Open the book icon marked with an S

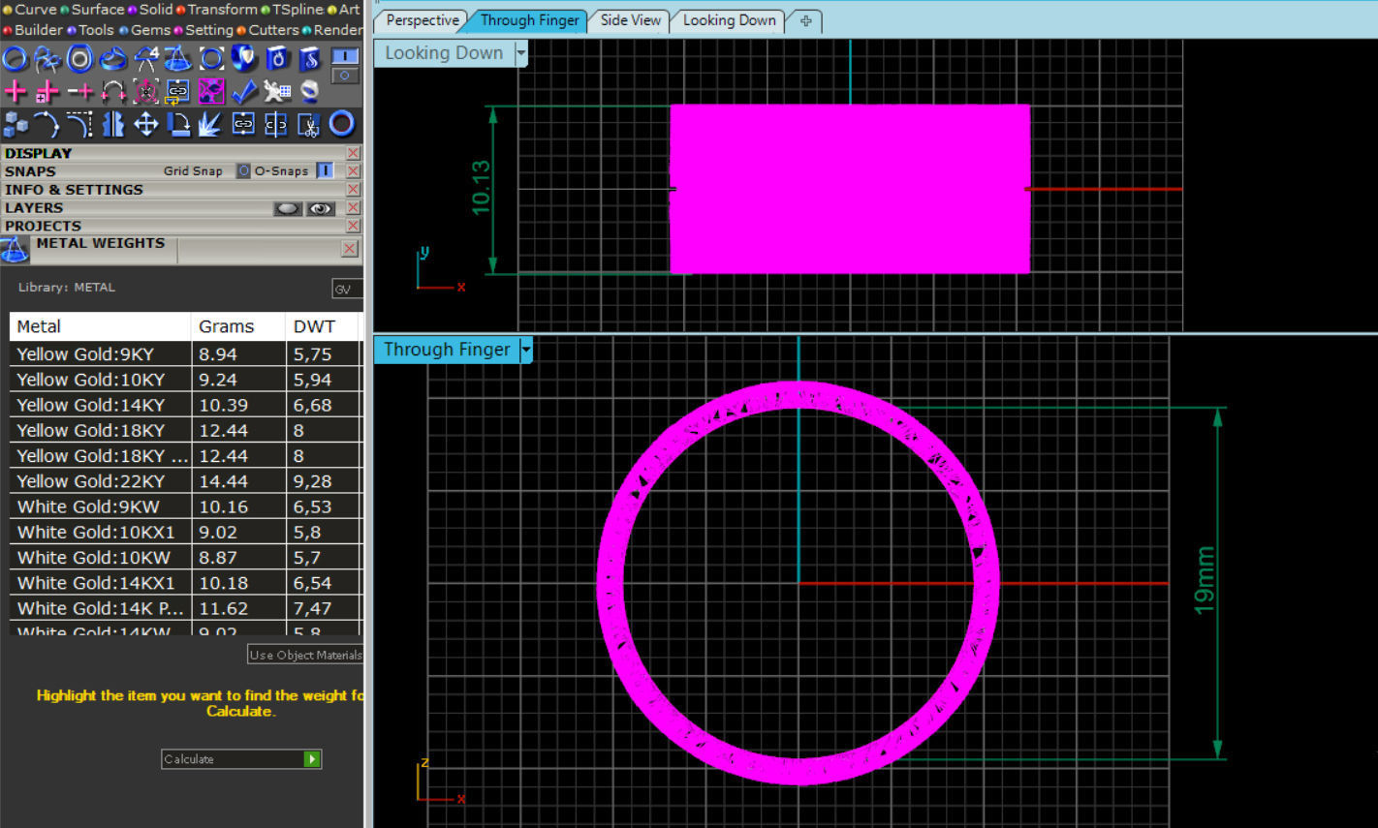click(310, 59)
